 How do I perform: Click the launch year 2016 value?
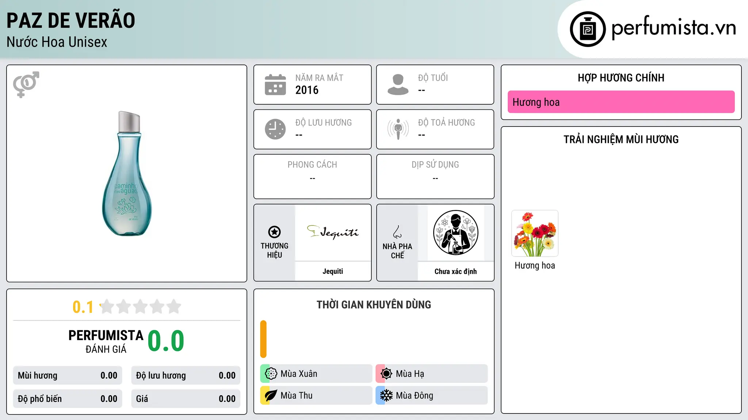307,90
